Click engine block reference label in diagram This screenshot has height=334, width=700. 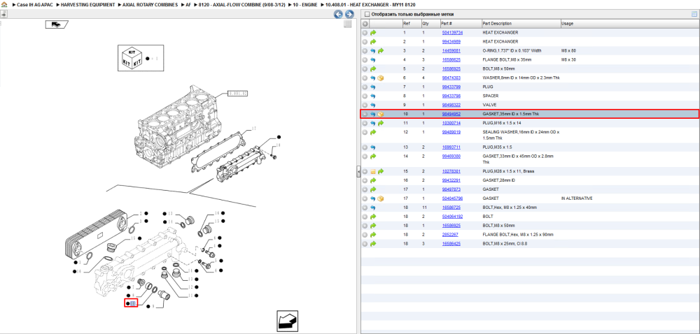pos(238,93)
